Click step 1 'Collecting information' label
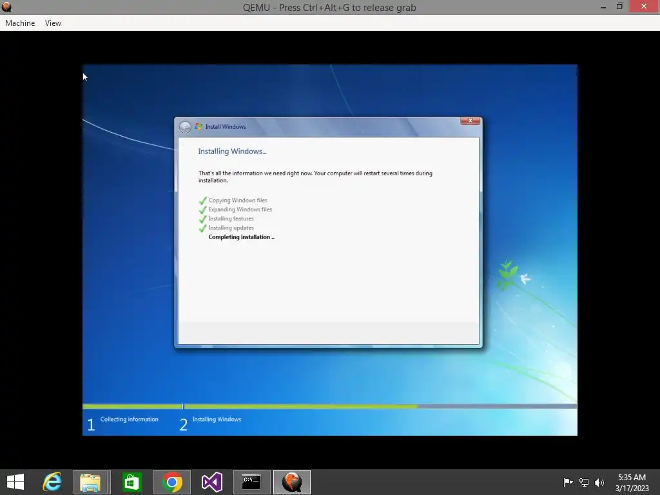This screenshot has height=495, width=660. [129, 419]
